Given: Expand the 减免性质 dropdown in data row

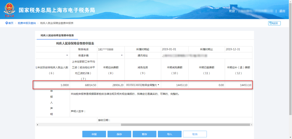Looking at the screenshot, I should pos(158,85).
